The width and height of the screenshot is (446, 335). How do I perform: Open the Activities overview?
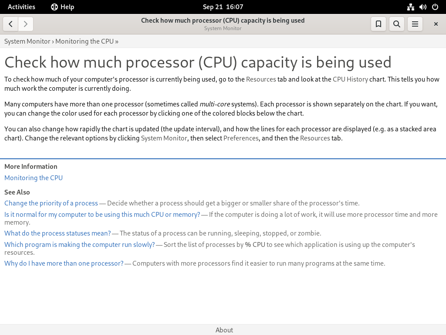click(21, 7)
